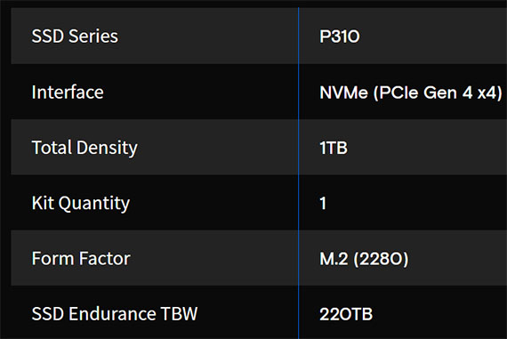Click the Interface row label
The height and width of the screenshot is (339, 507).
(x=68, y=93)
